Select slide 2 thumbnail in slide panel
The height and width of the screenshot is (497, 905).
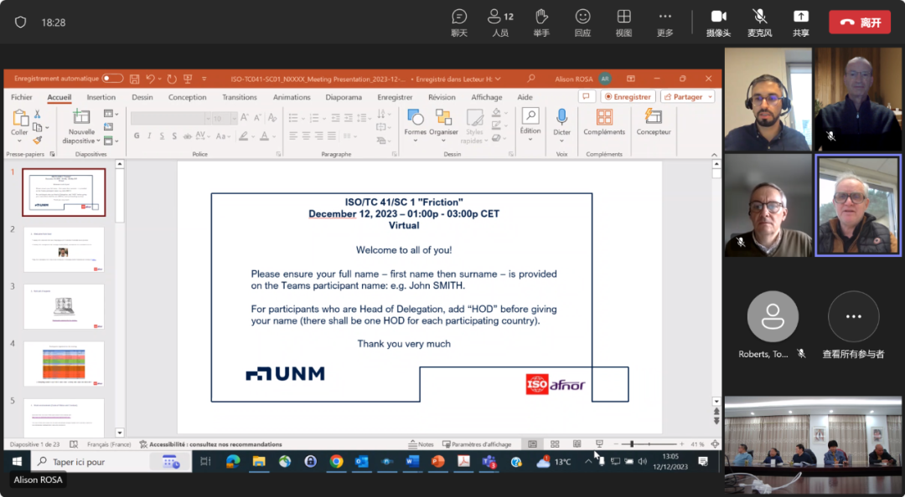64,249
